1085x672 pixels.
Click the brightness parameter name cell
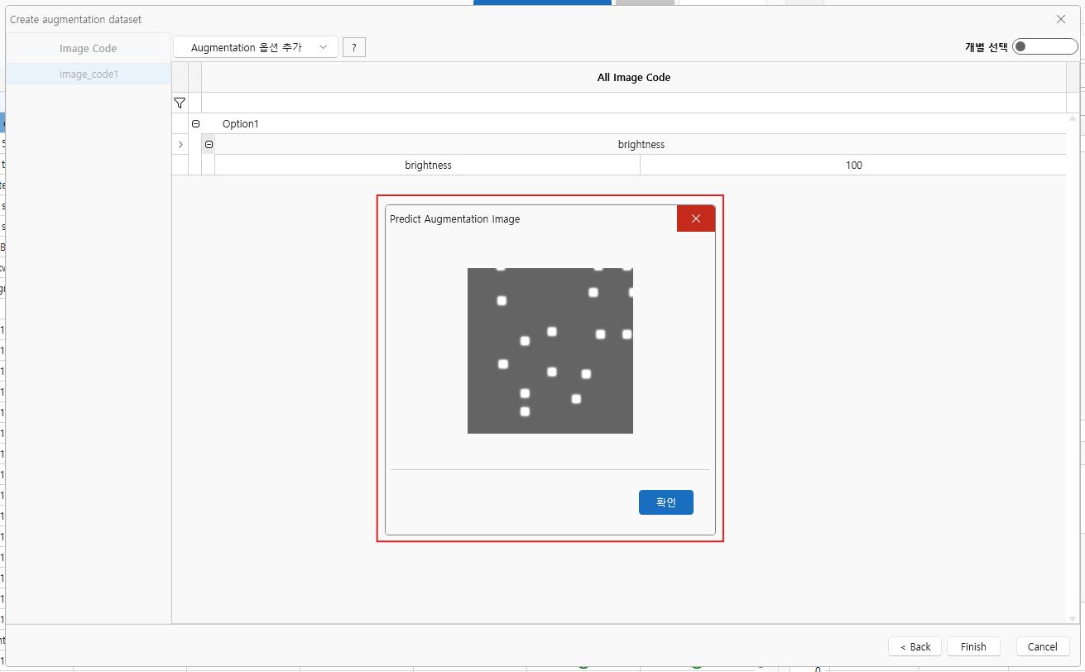(x=428, y=166)
